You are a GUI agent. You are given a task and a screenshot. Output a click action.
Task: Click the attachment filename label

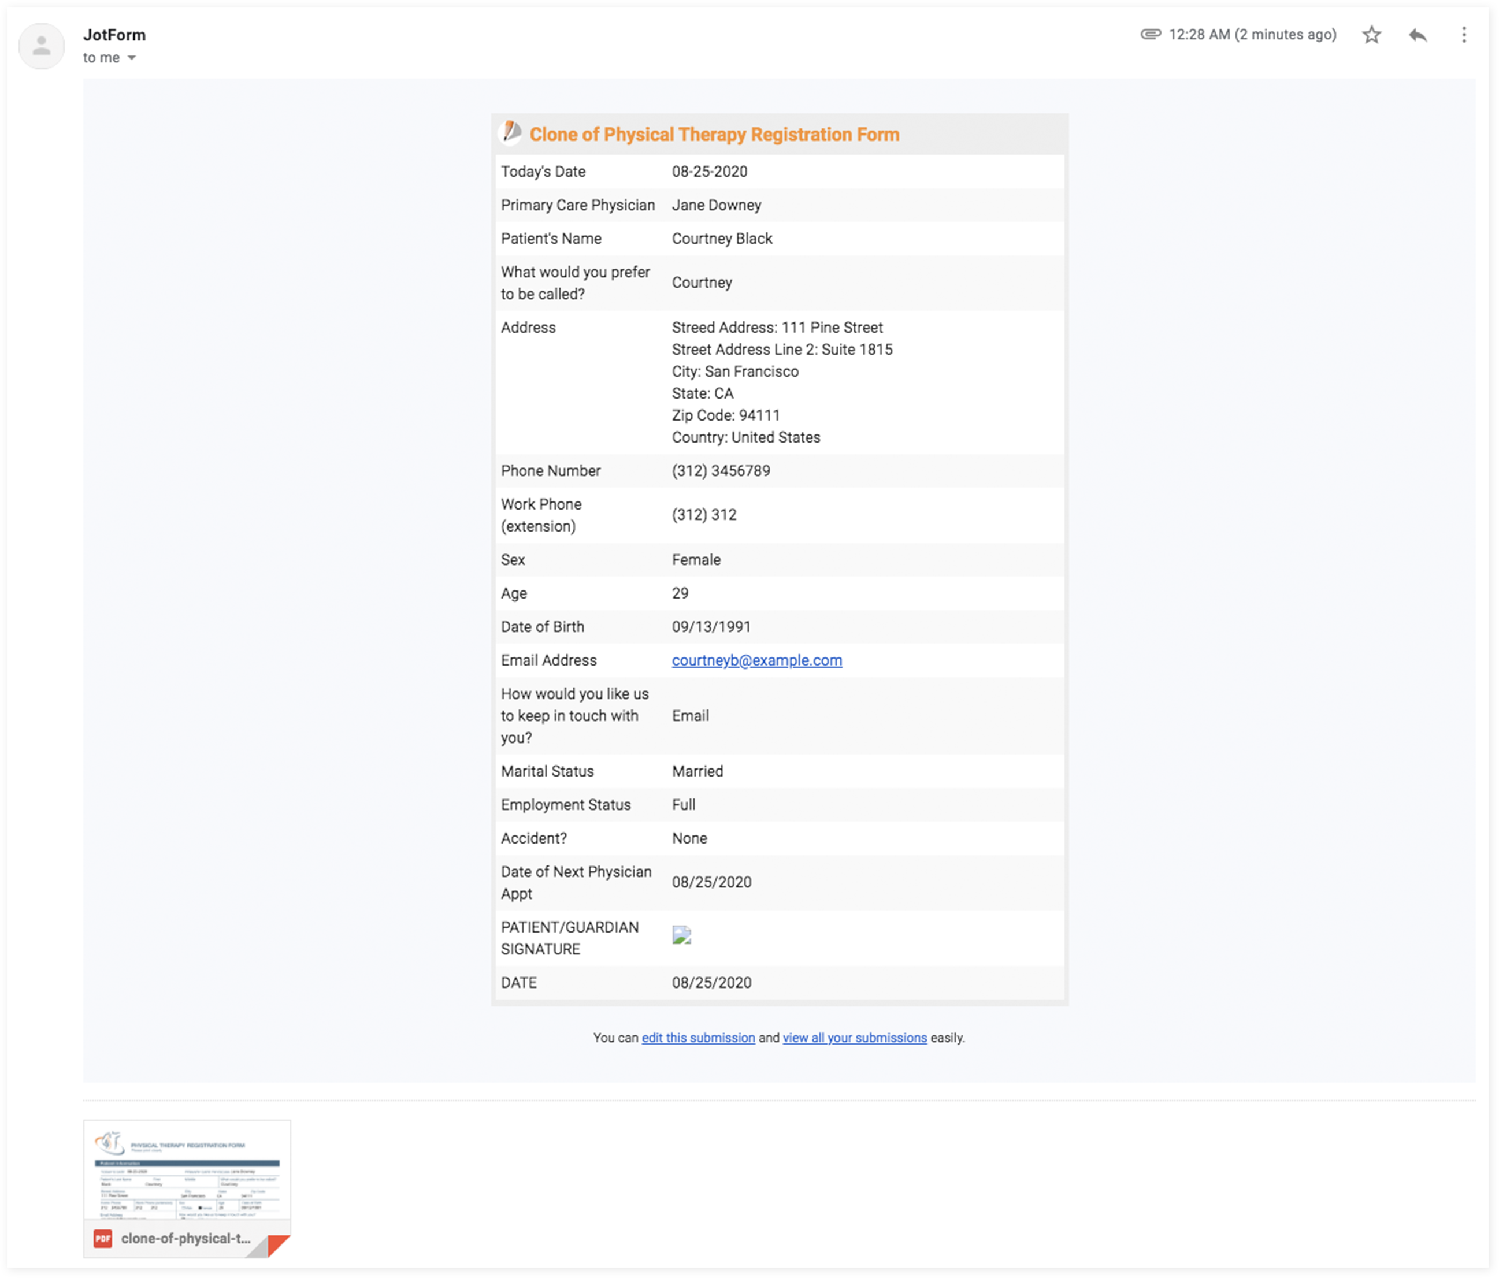185,1238
